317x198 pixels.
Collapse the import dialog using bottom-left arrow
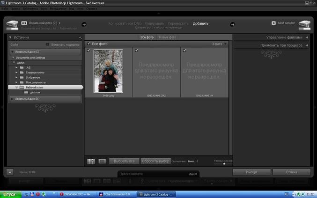point(10,172)
